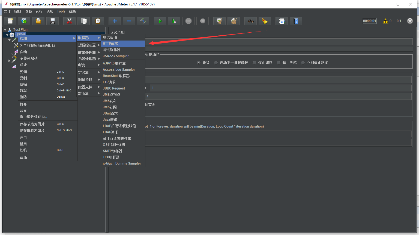Choose 不停顿启动 in the context menu

click(x=48, y=58)
